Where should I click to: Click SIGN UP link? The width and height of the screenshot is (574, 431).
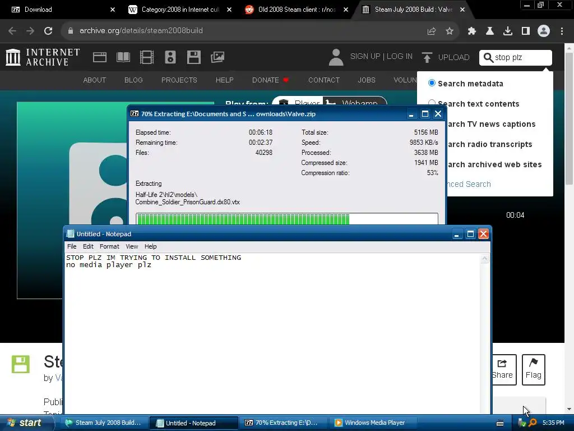click(x=365, y=57)
